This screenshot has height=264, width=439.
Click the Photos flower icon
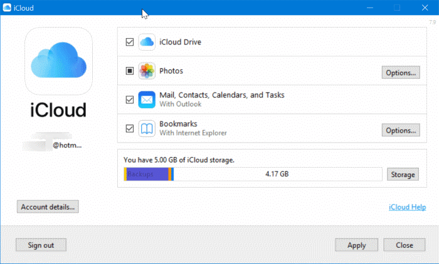click(147, 71)
